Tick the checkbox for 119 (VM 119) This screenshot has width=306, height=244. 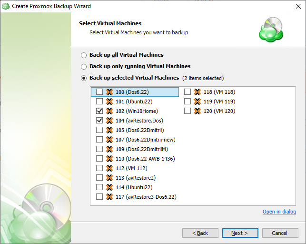pyautogui.click(x=188, y=102)
